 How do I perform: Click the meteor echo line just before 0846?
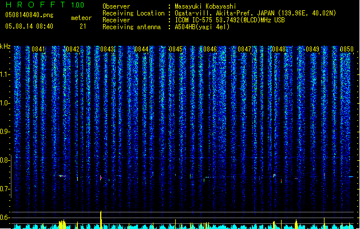(x=207, y=177)
